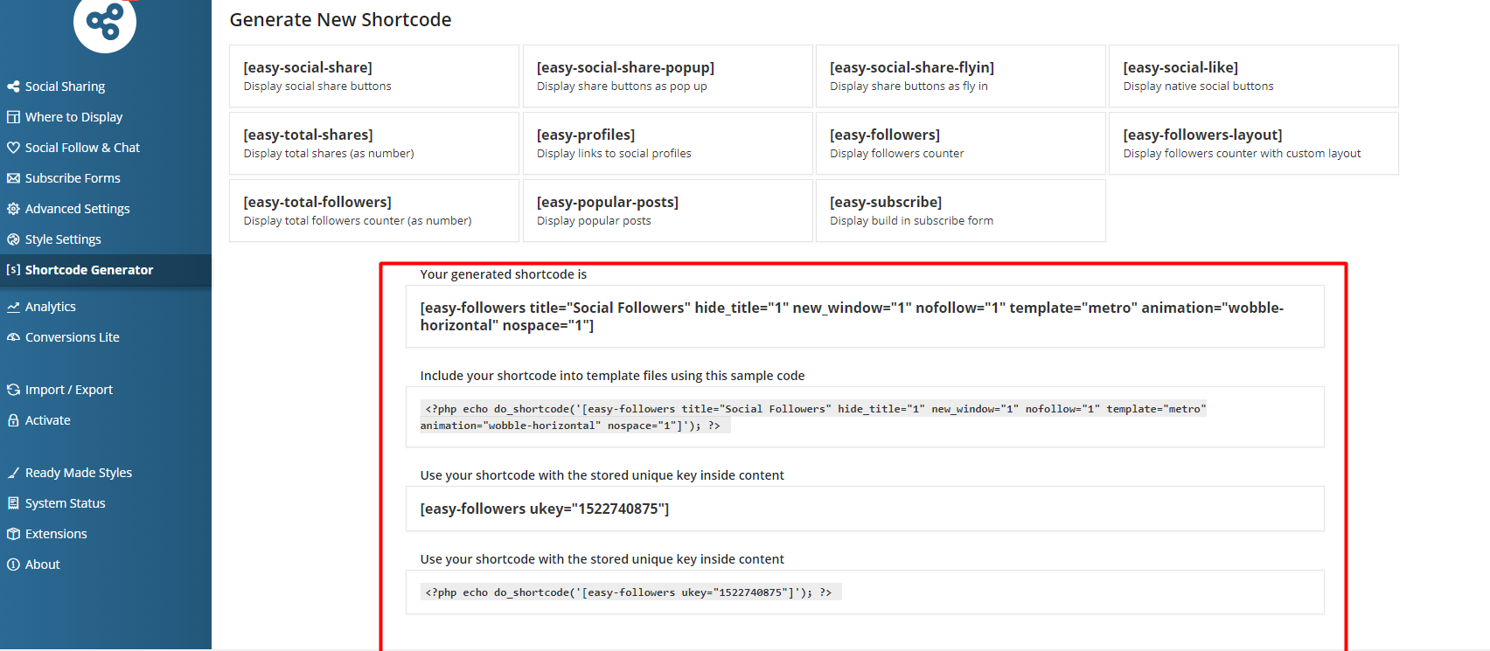The height and width of the screenshot is (651, 1490).
Task: Select the [easy-social-share] shortcode card
Action: (373, 76)
